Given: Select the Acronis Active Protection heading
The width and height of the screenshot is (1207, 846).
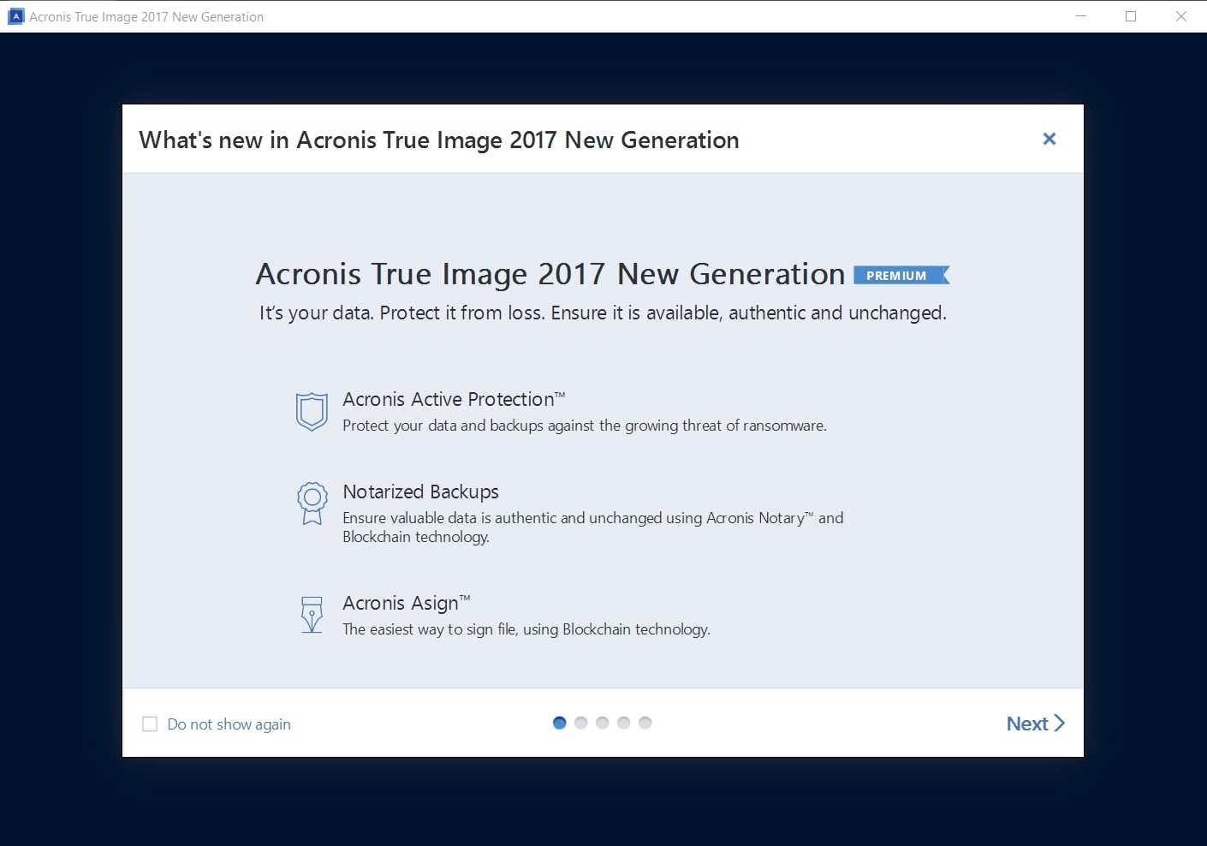Looking at the screenshot, I should 454,399.
